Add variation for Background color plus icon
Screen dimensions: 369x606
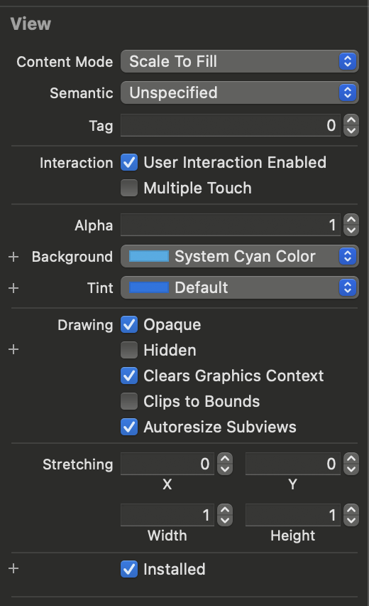point(13,257)
